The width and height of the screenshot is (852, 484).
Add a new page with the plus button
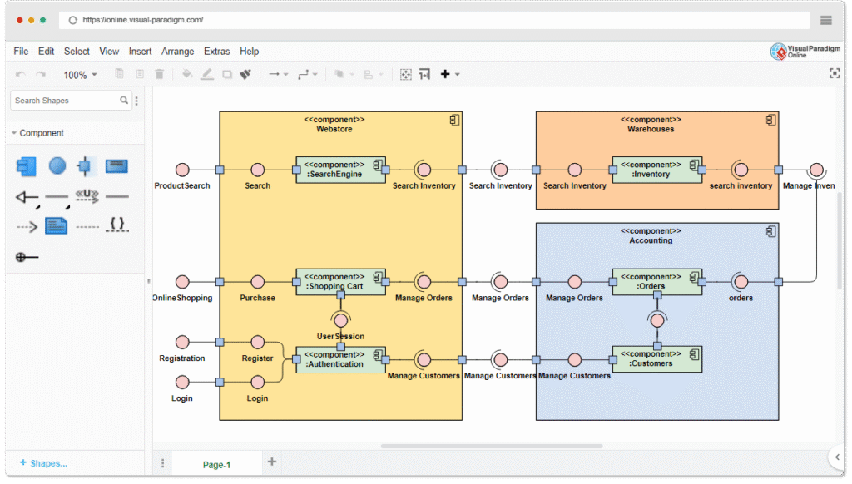tap(271, 462)
